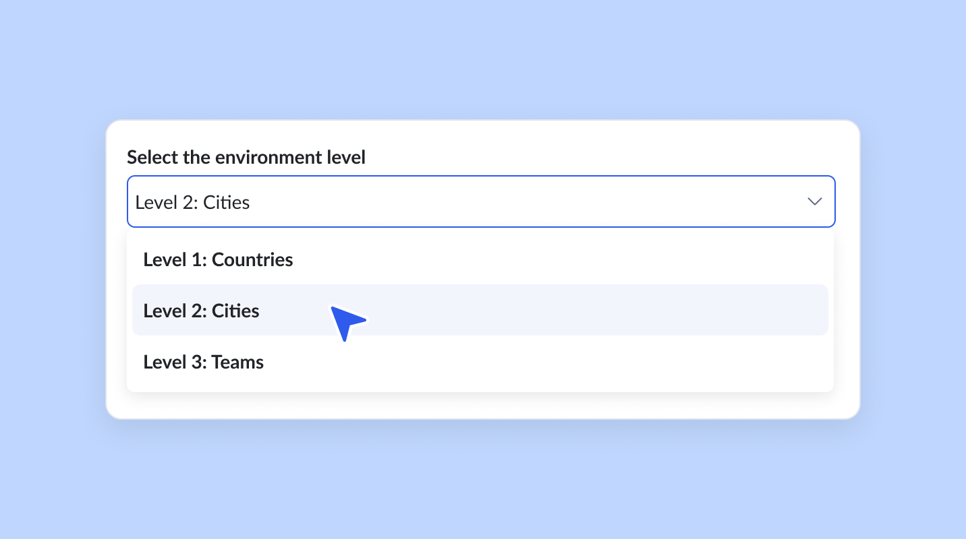Viewport: 966px width, 539px height.
Task: Click the blue arrow cursor graphic
Action: (x=347, y=322)
